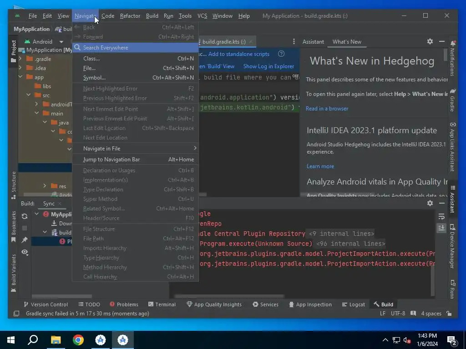466x349 pixels.
Task: Open the Gradle tool window
Action: [x=452, y=100]
